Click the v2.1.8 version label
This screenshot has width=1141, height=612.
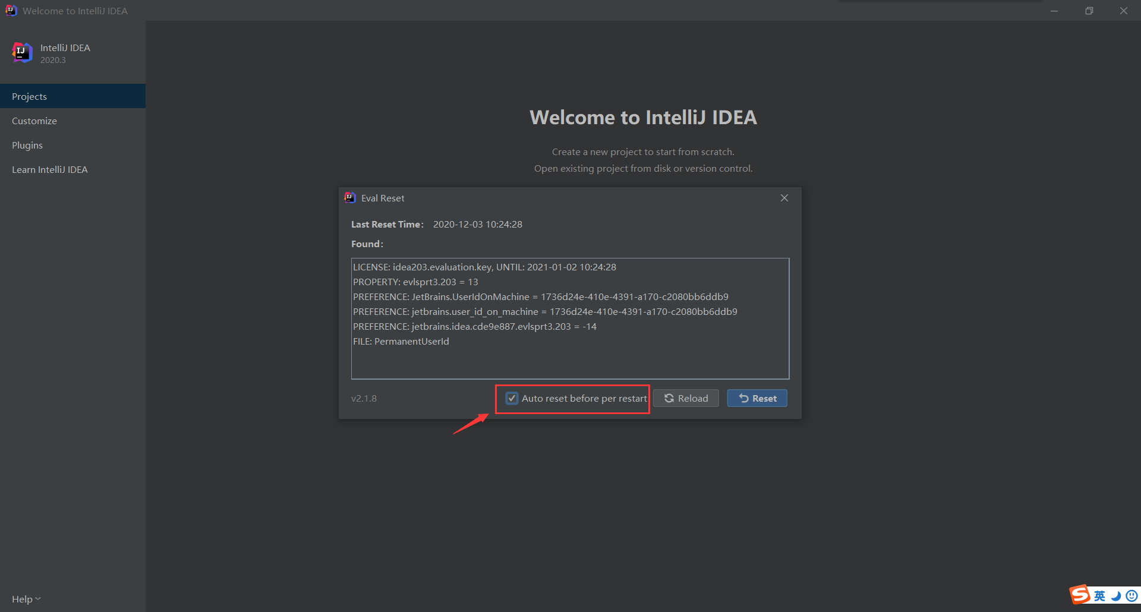tap(364, 398)
